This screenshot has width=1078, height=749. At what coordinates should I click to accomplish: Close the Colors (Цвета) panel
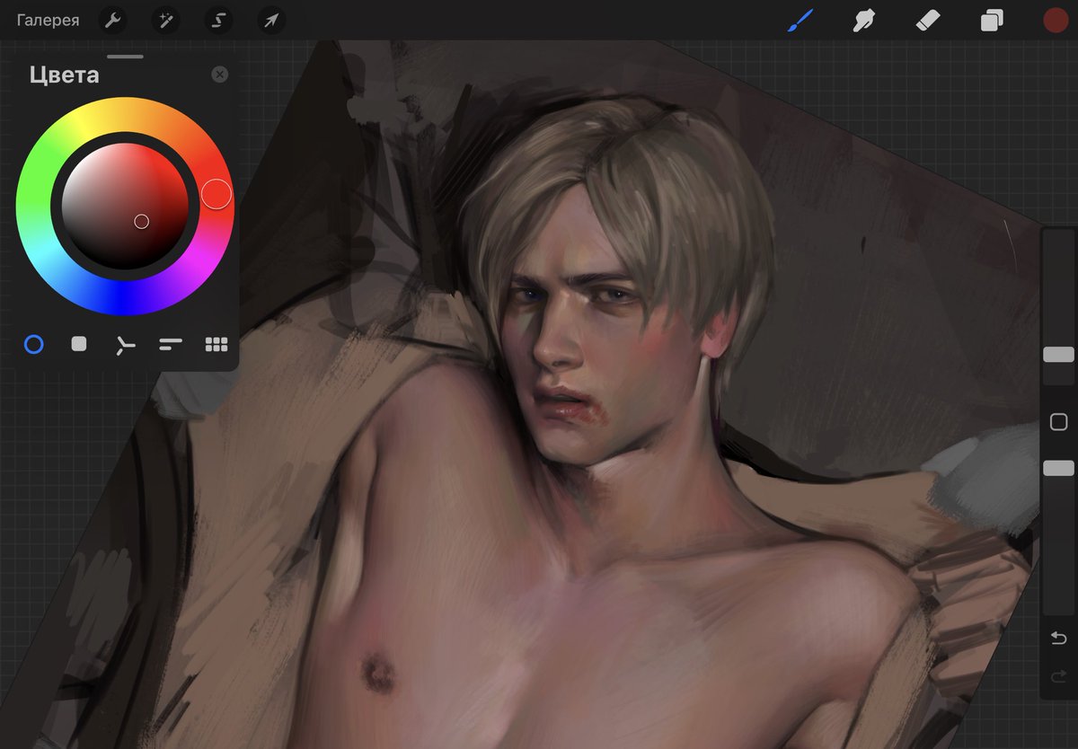pos(219,75)
